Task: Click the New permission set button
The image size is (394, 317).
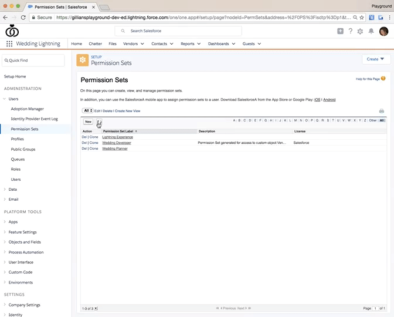Action: (x=88, y=122)
